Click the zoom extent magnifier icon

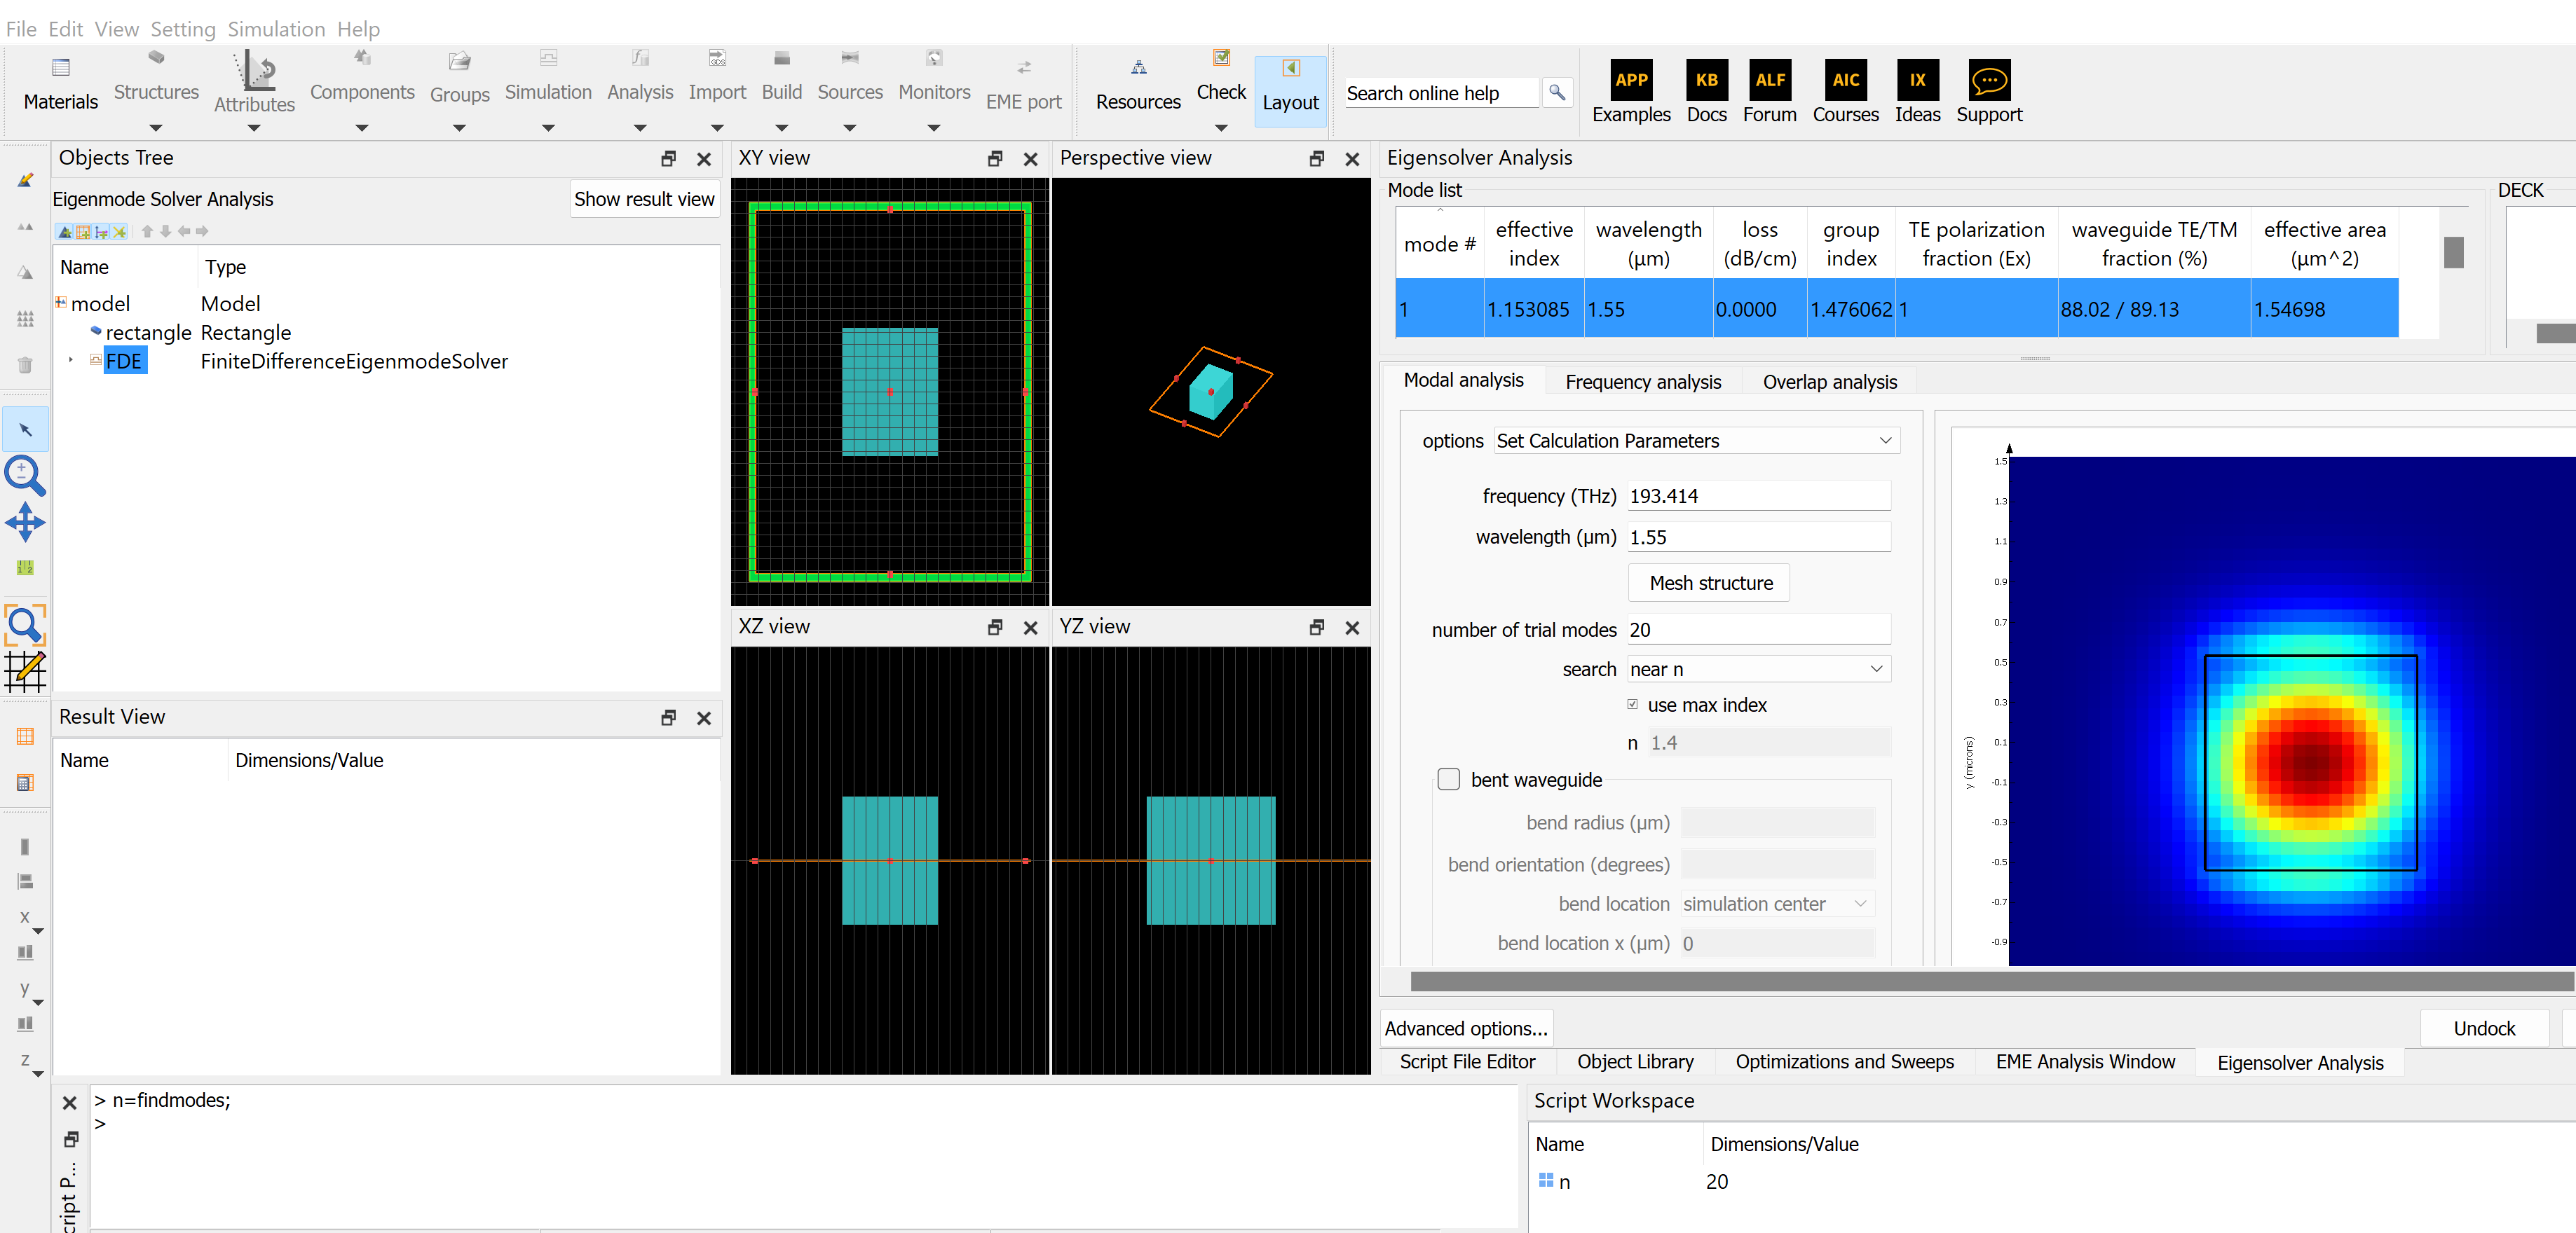click(24, 624)
